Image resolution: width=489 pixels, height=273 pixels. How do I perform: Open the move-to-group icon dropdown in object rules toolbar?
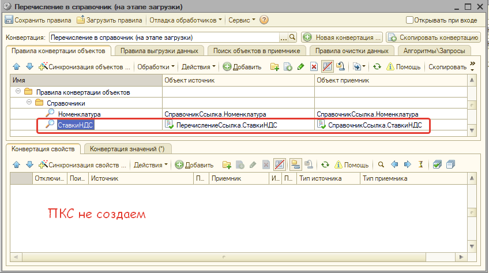point(359,67)
